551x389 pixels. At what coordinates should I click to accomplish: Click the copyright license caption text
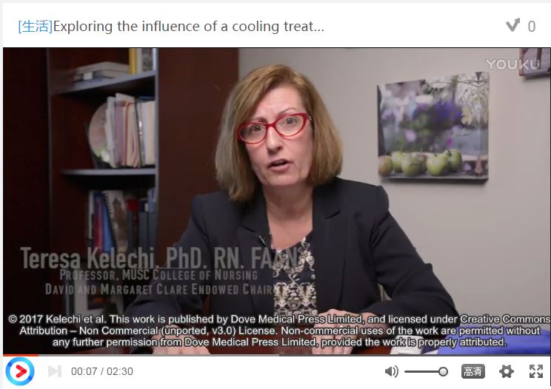point(279,331)
